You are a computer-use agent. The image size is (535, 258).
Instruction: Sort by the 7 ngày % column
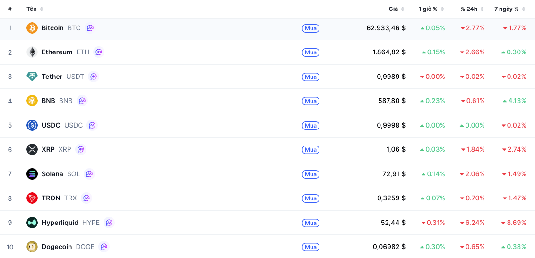510,9
